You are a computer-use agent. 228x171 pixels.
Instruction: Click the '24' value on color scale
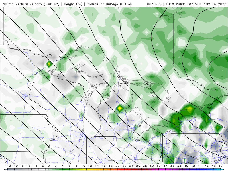click(x=131, y=166)
